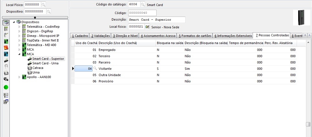
Task: Select Catraca device in the tree
Action: [38, 68]
